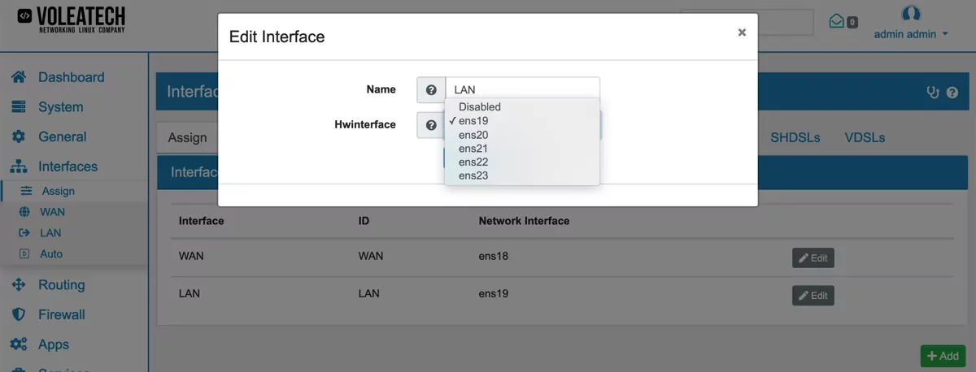Select ens20 from the dropdown list
This screenshot has height=372, width=976.
pyautogui.click(x=473, y=135)
